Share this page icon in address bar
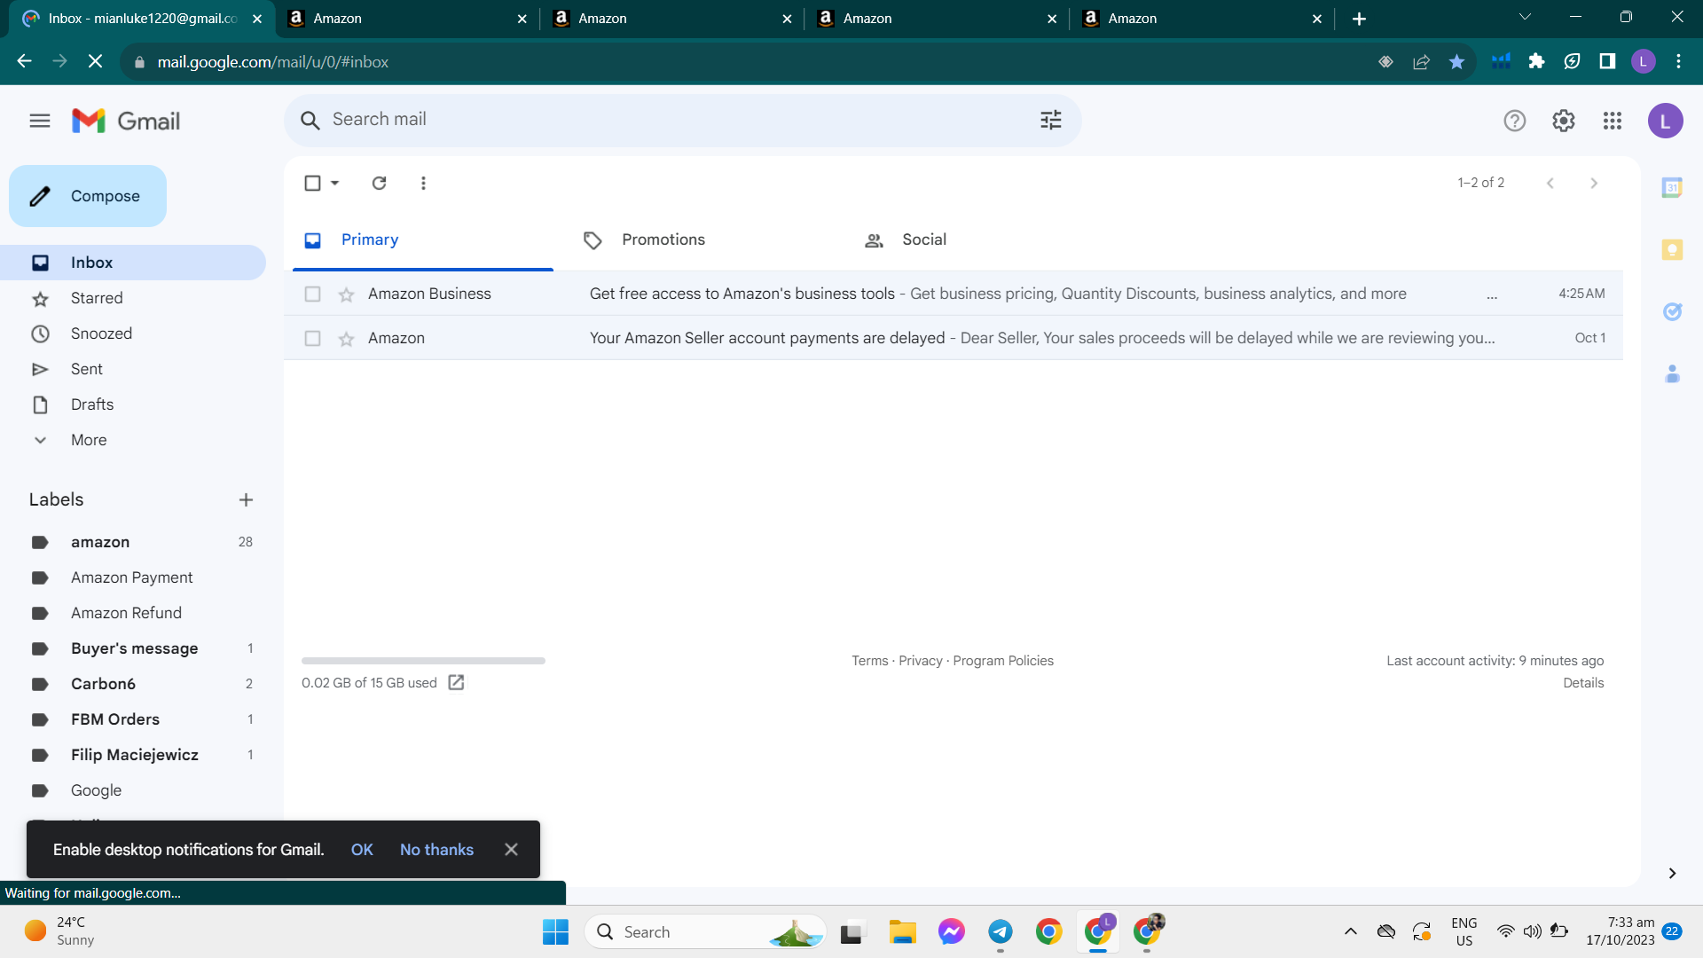Viewport: 1703px width, 958px height. (1422, 61)
